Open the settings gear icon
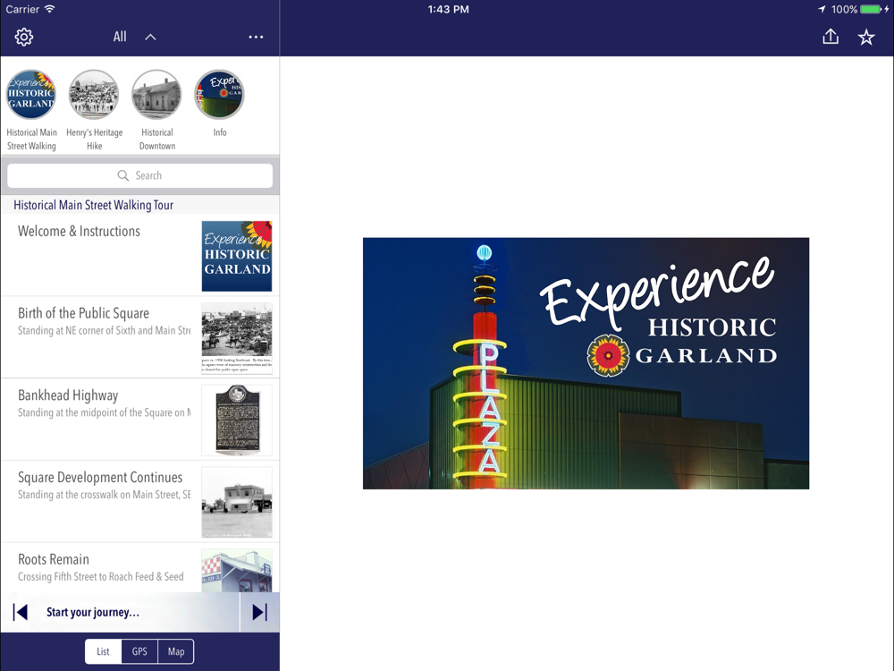Image resolution: width=894 pixels, height=671 pixels. point(24,37)
